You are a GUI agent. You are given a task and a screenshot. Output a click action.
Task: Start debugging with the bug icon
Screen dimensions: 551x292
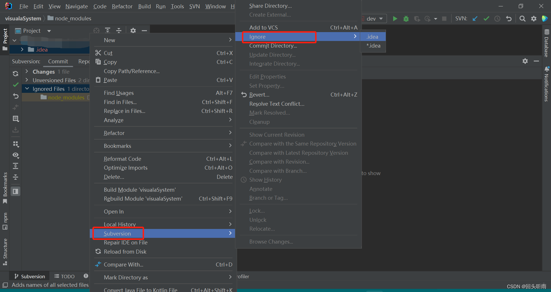coord(406,19)
